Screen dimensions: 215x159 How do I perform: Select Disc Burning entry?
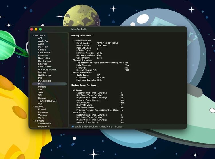pyautogui.click(x=44, y=61)
